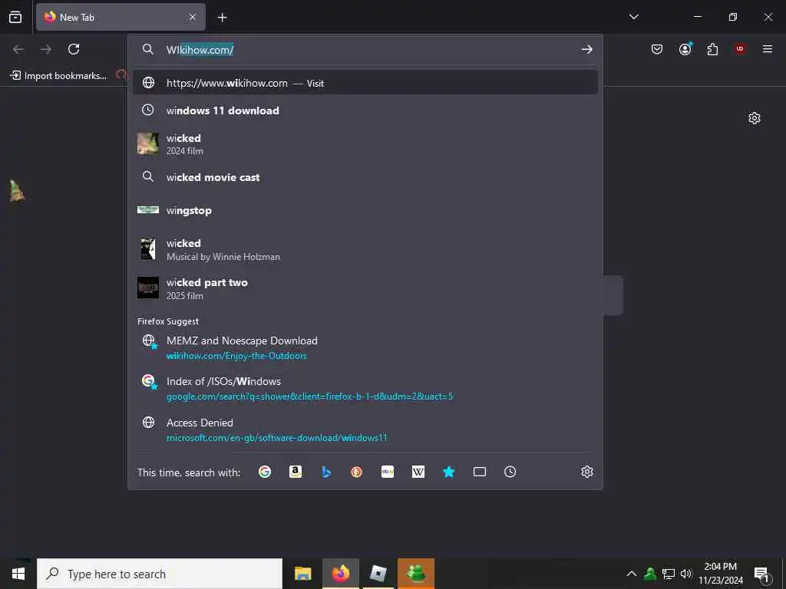Open the Firefox application menu

coord(768,49)
